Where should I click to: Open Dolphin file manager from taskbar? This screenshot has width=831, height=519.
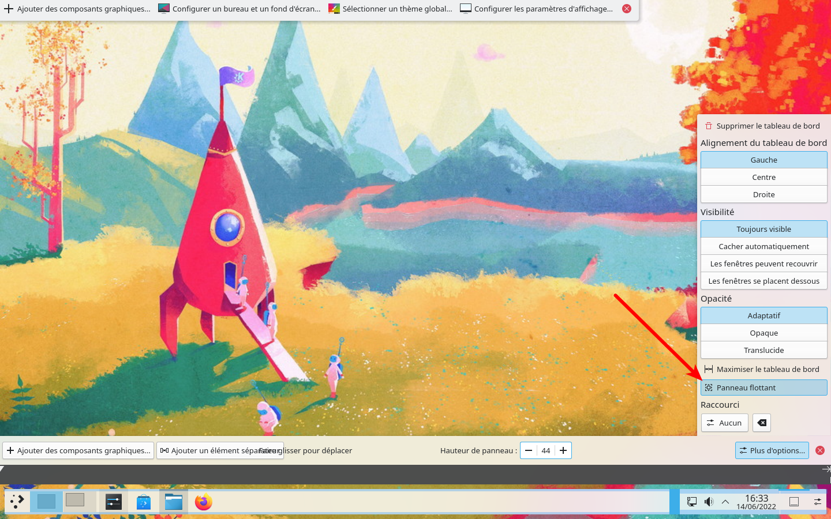click(x=174, y=502)
